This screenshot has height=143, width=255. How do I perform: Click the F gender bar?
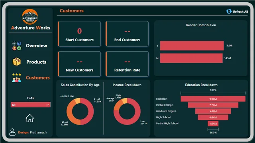[x=192, y=46]
